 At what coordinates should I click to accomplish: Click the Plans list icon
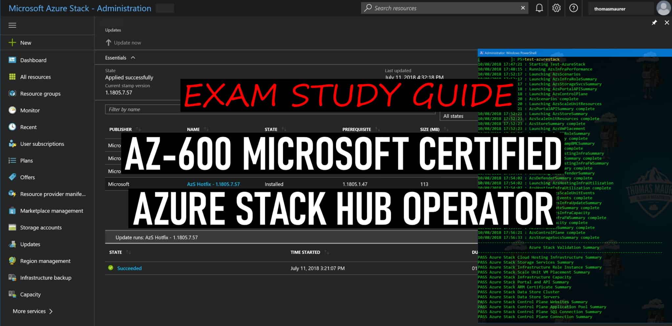12,160
